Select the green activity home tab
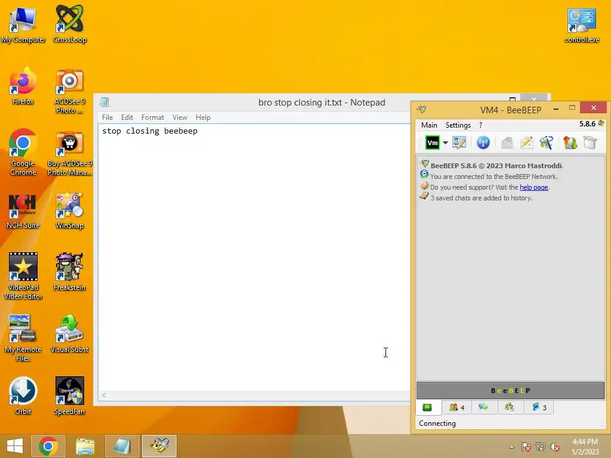The width and height of the screenshot is (611, 458). [x=427, y=407]
